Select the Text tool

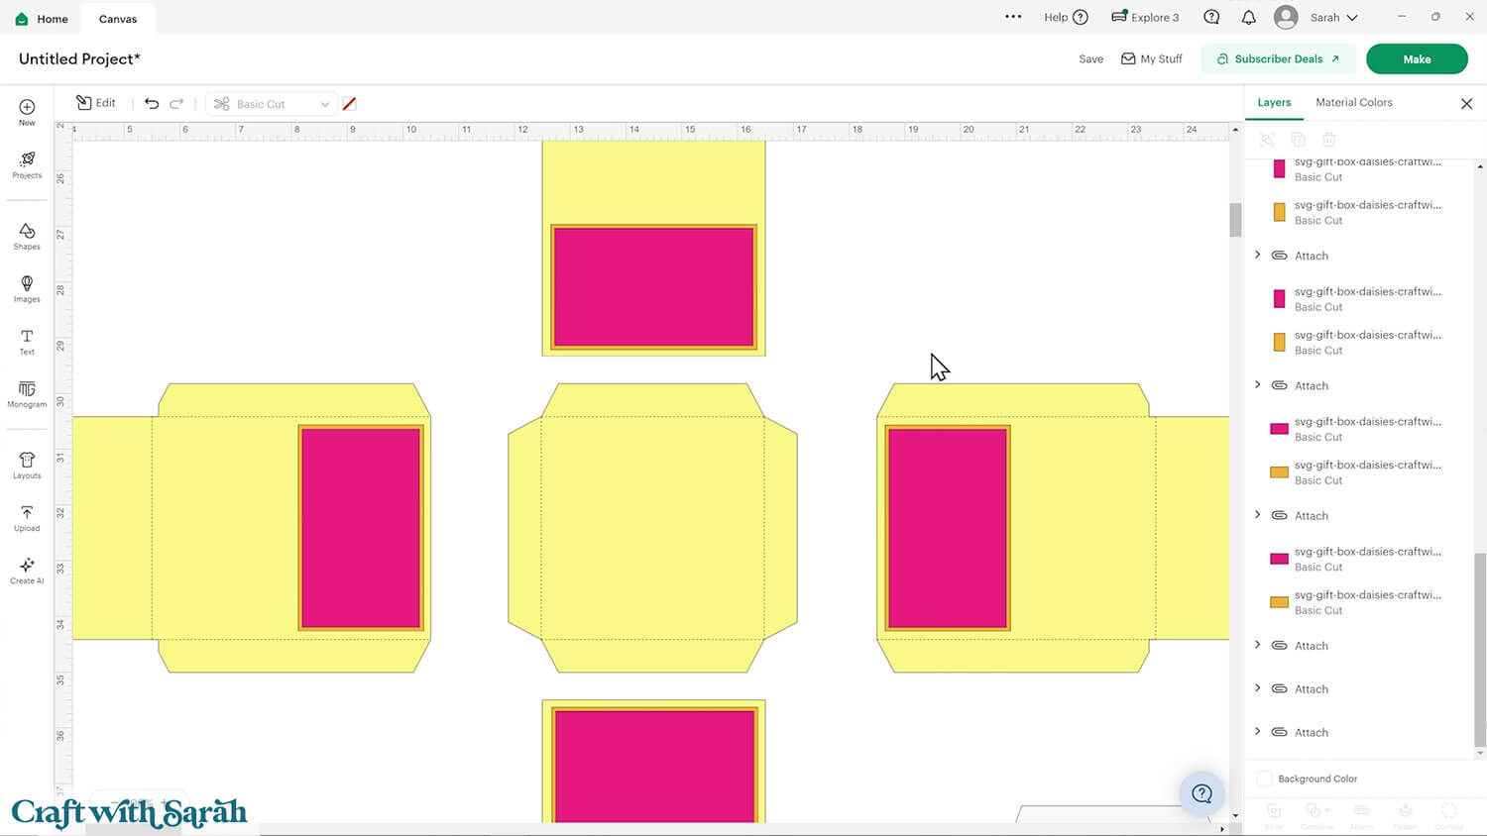pyautogui.click(x=27, y=342)
